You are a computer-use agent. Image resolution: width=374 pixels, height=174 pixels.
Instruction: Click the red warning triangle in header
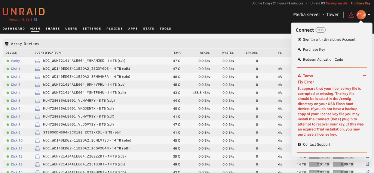351,15
